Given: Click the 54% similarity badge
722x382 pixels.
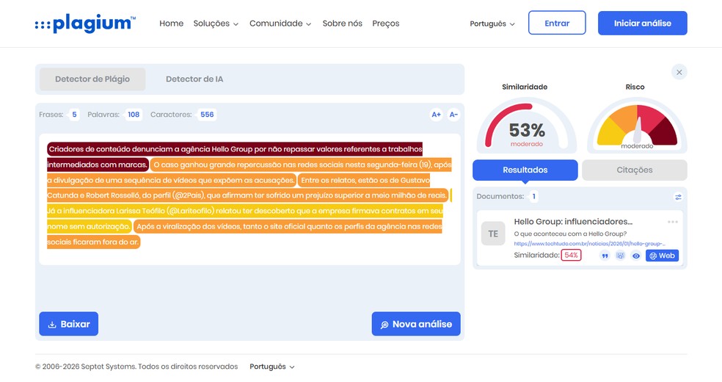Looking at the screenshot, I should pos(571,256).
